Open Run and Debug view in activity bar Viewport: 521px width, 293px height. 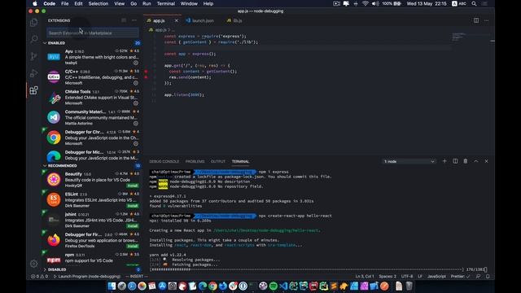(x=34, y=73)
